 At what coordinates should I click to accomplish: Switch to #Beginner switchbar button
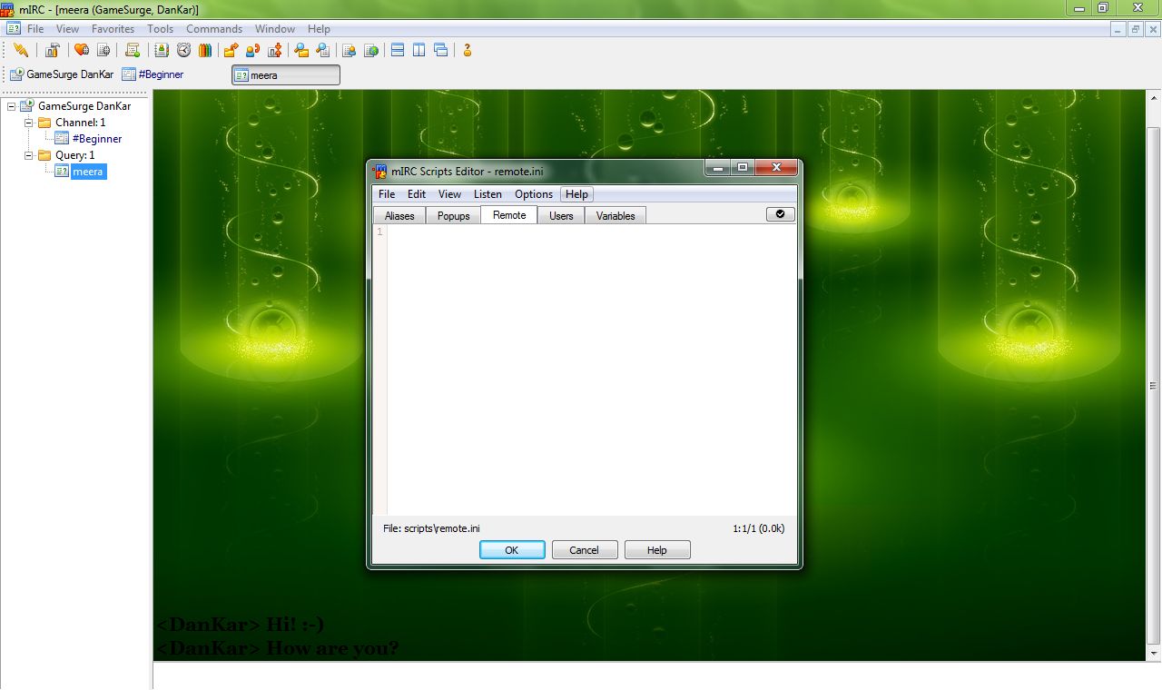tap(153, 74)
